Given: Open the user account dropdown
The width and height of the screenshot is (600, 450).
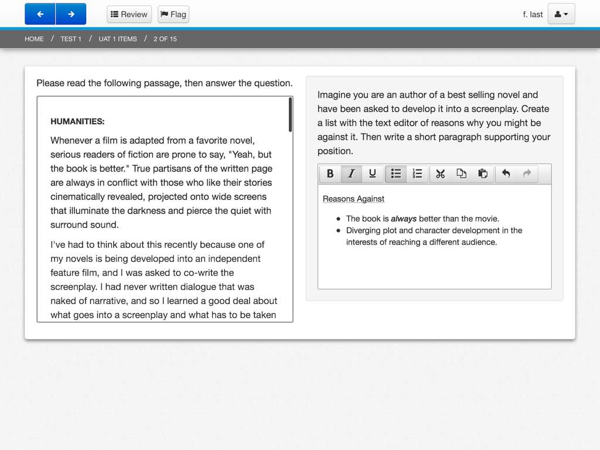Looking at the screenshot, I should pyautogui.click(x=561, y=13).
